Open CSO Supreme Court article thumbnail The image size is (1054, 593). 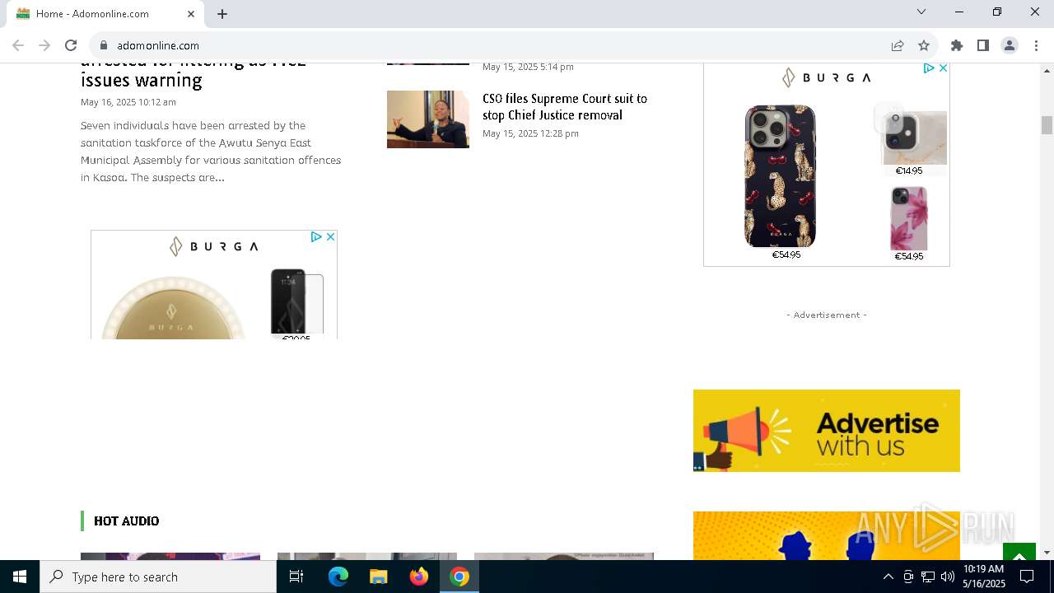(428, 119)
